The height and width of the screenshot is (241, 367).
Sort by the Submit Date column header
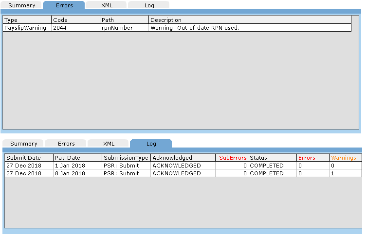(x=29, y=158)
